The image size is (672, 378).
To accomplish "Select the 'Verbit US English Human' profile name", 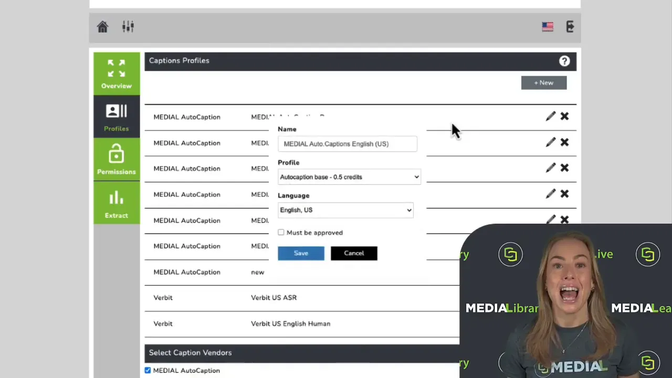I will point(290,323).
